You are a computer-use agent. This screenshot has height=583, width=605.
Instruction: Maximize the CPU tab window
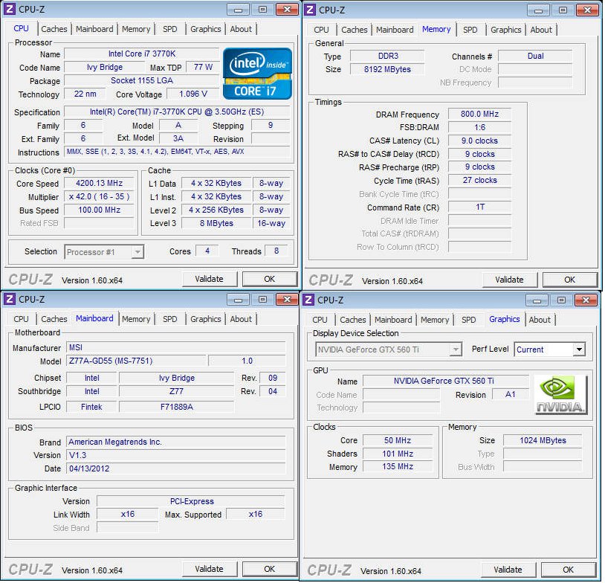[x=262, y=10]
